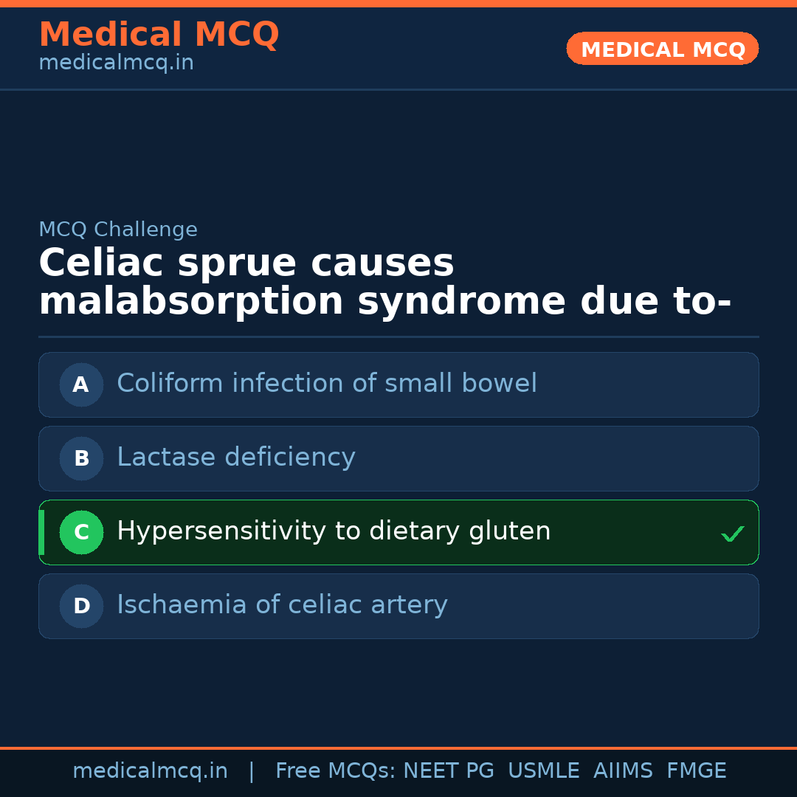
Task: Click the letter D circle badge
Action: click(81, 606)
